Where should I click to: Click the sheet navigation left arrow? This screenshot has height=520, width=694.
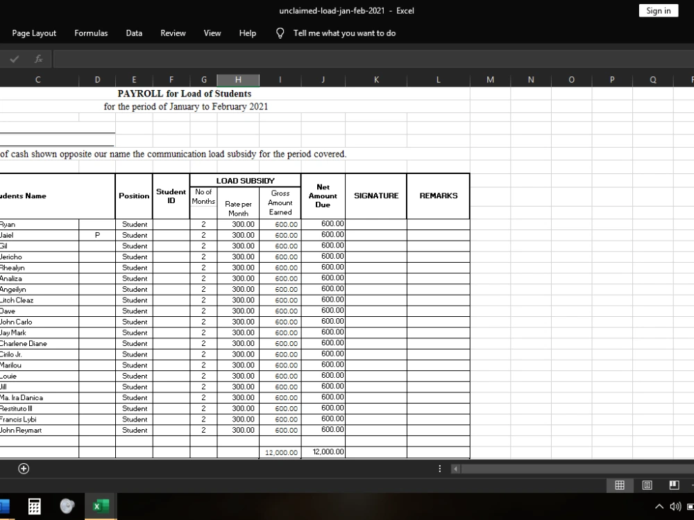[455, 469]
